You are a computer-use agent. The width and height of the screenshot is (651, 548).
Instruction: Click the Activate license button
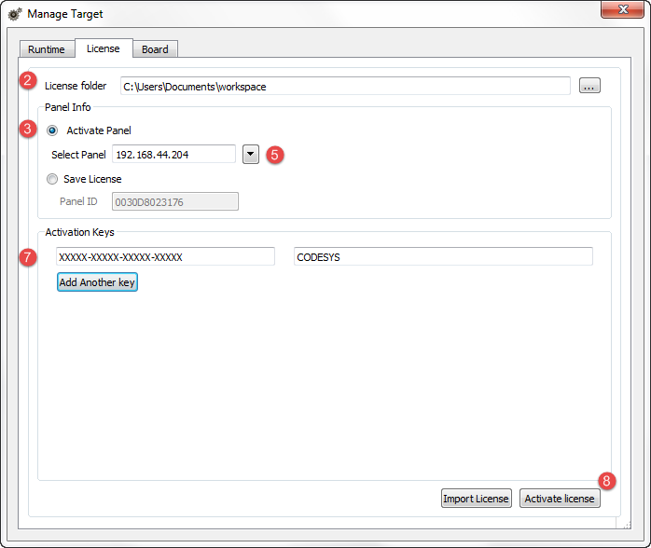click(x=559, y=499)
